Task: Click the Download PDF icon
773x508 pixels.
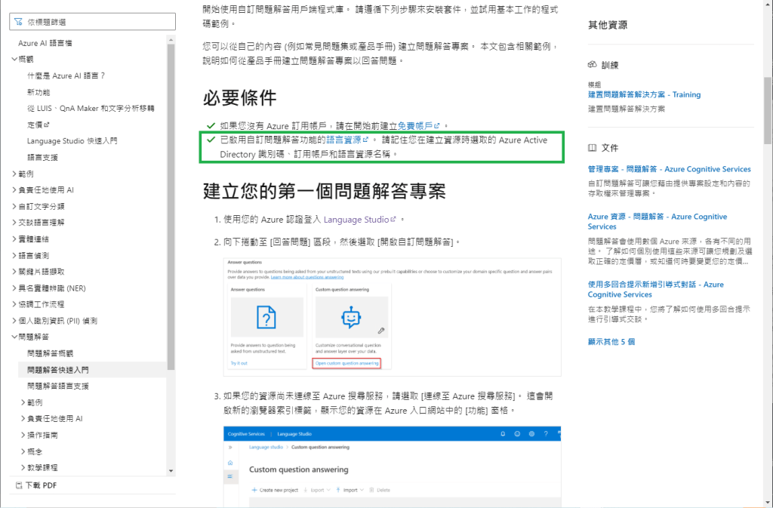Action: tap(19, 485)
